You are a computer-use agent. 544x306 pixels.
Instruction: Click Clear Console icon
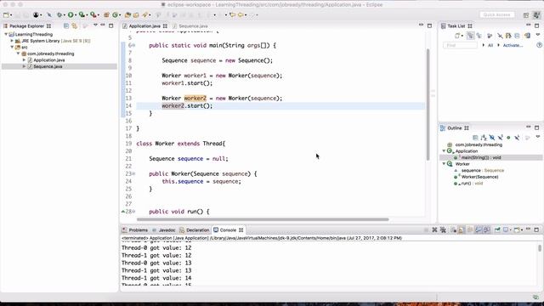[x=453, y=230]
